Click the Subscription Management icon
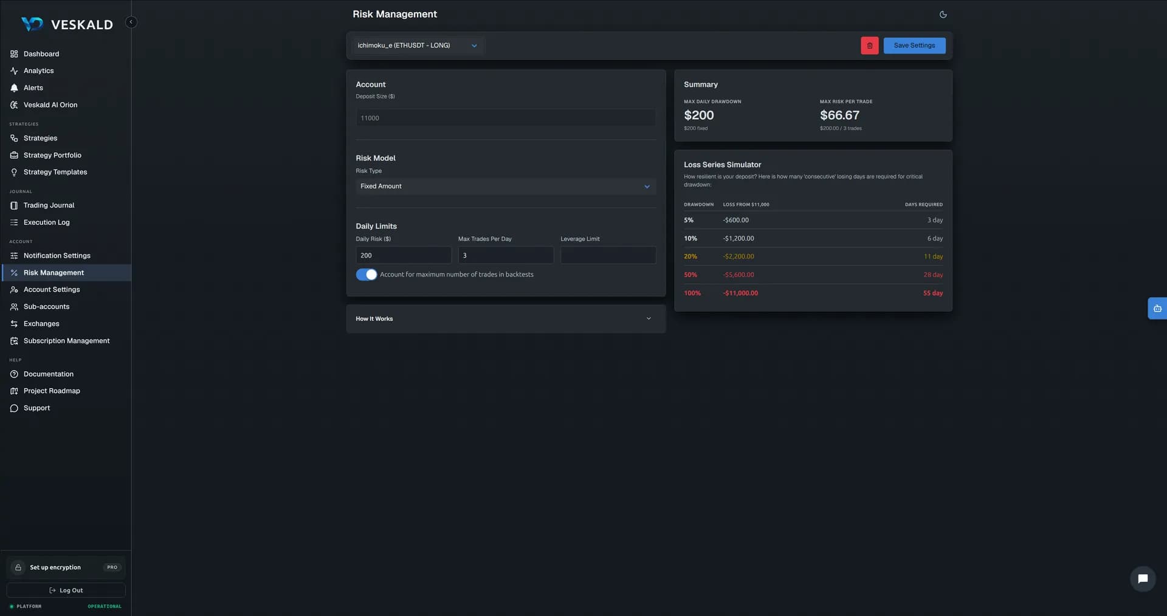The image size is (1167, 616). [14, 341]
